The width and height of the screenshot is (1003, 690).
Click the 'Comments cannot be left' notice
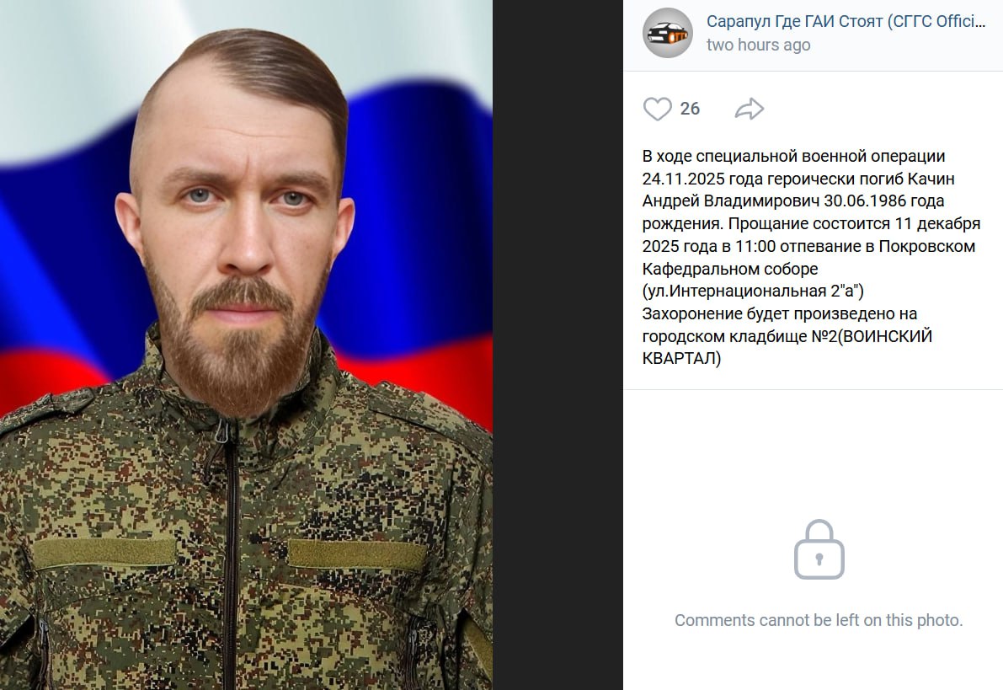(x=818, y=620)
